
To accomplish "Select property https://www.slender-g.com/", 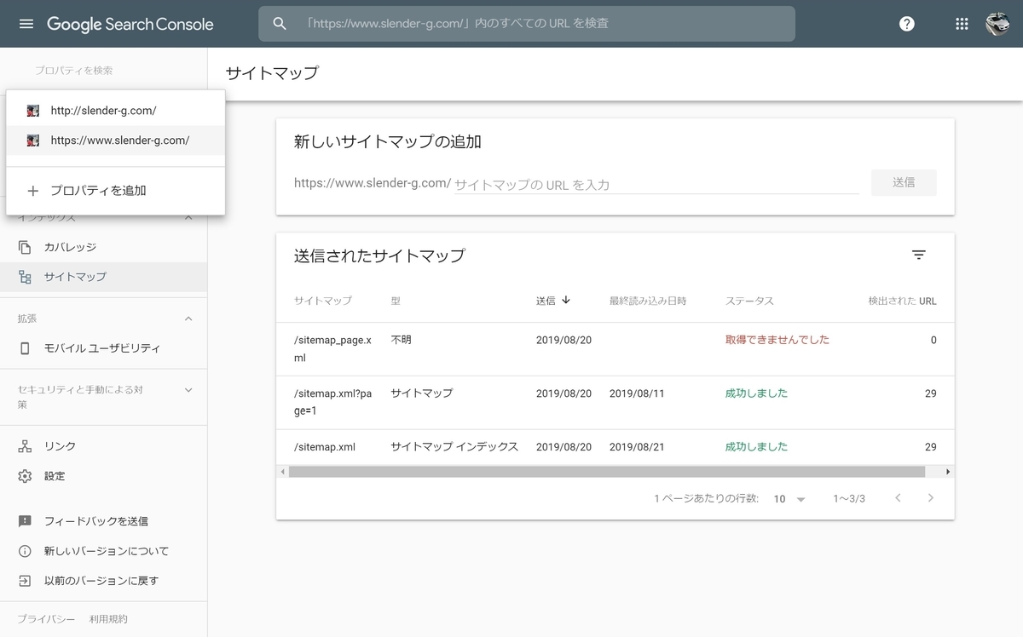I will pyautogui.click(x=115, y=141).
